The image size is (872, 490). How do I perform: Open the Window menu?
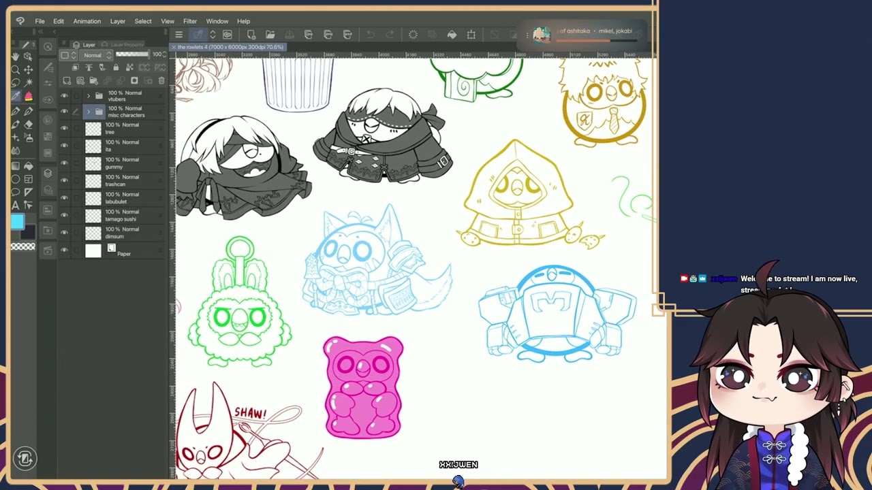217,21
